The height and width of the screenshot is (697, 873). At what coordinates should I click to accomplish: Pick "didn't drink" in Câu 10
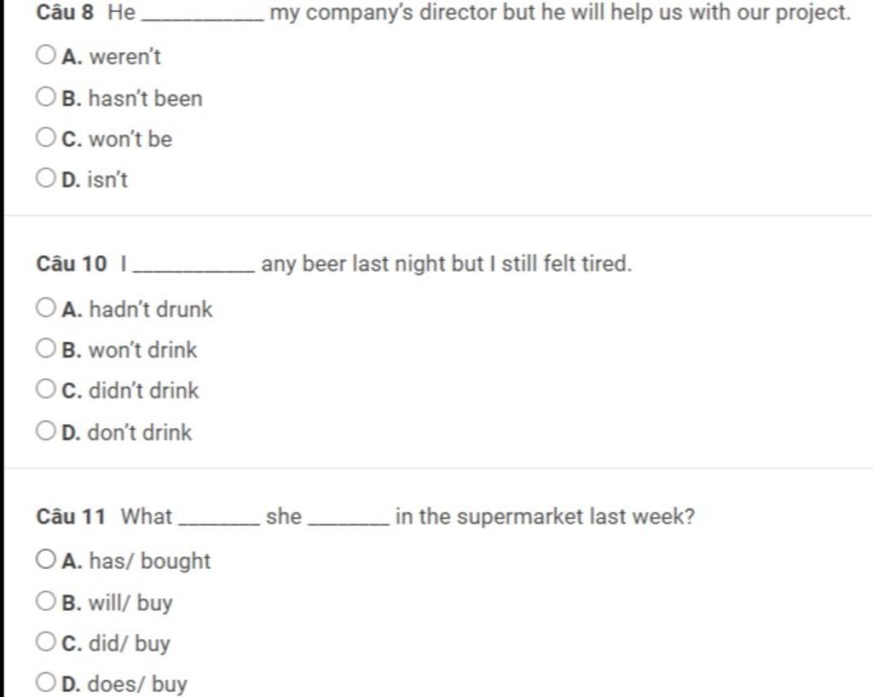coord(46,390)
